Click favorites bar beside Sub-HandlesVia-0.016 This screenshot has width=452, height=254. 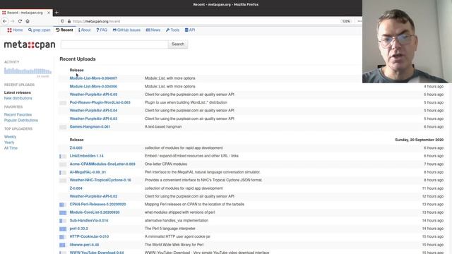tap(63, 221)
